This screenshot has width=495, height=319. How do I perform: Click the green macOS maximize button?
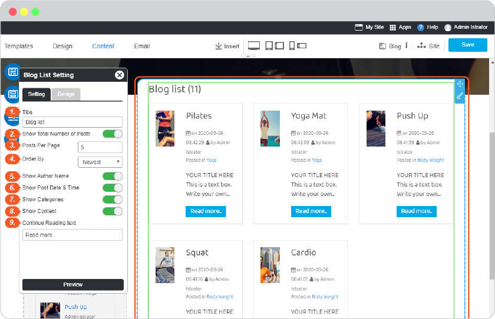coord(35,12)
